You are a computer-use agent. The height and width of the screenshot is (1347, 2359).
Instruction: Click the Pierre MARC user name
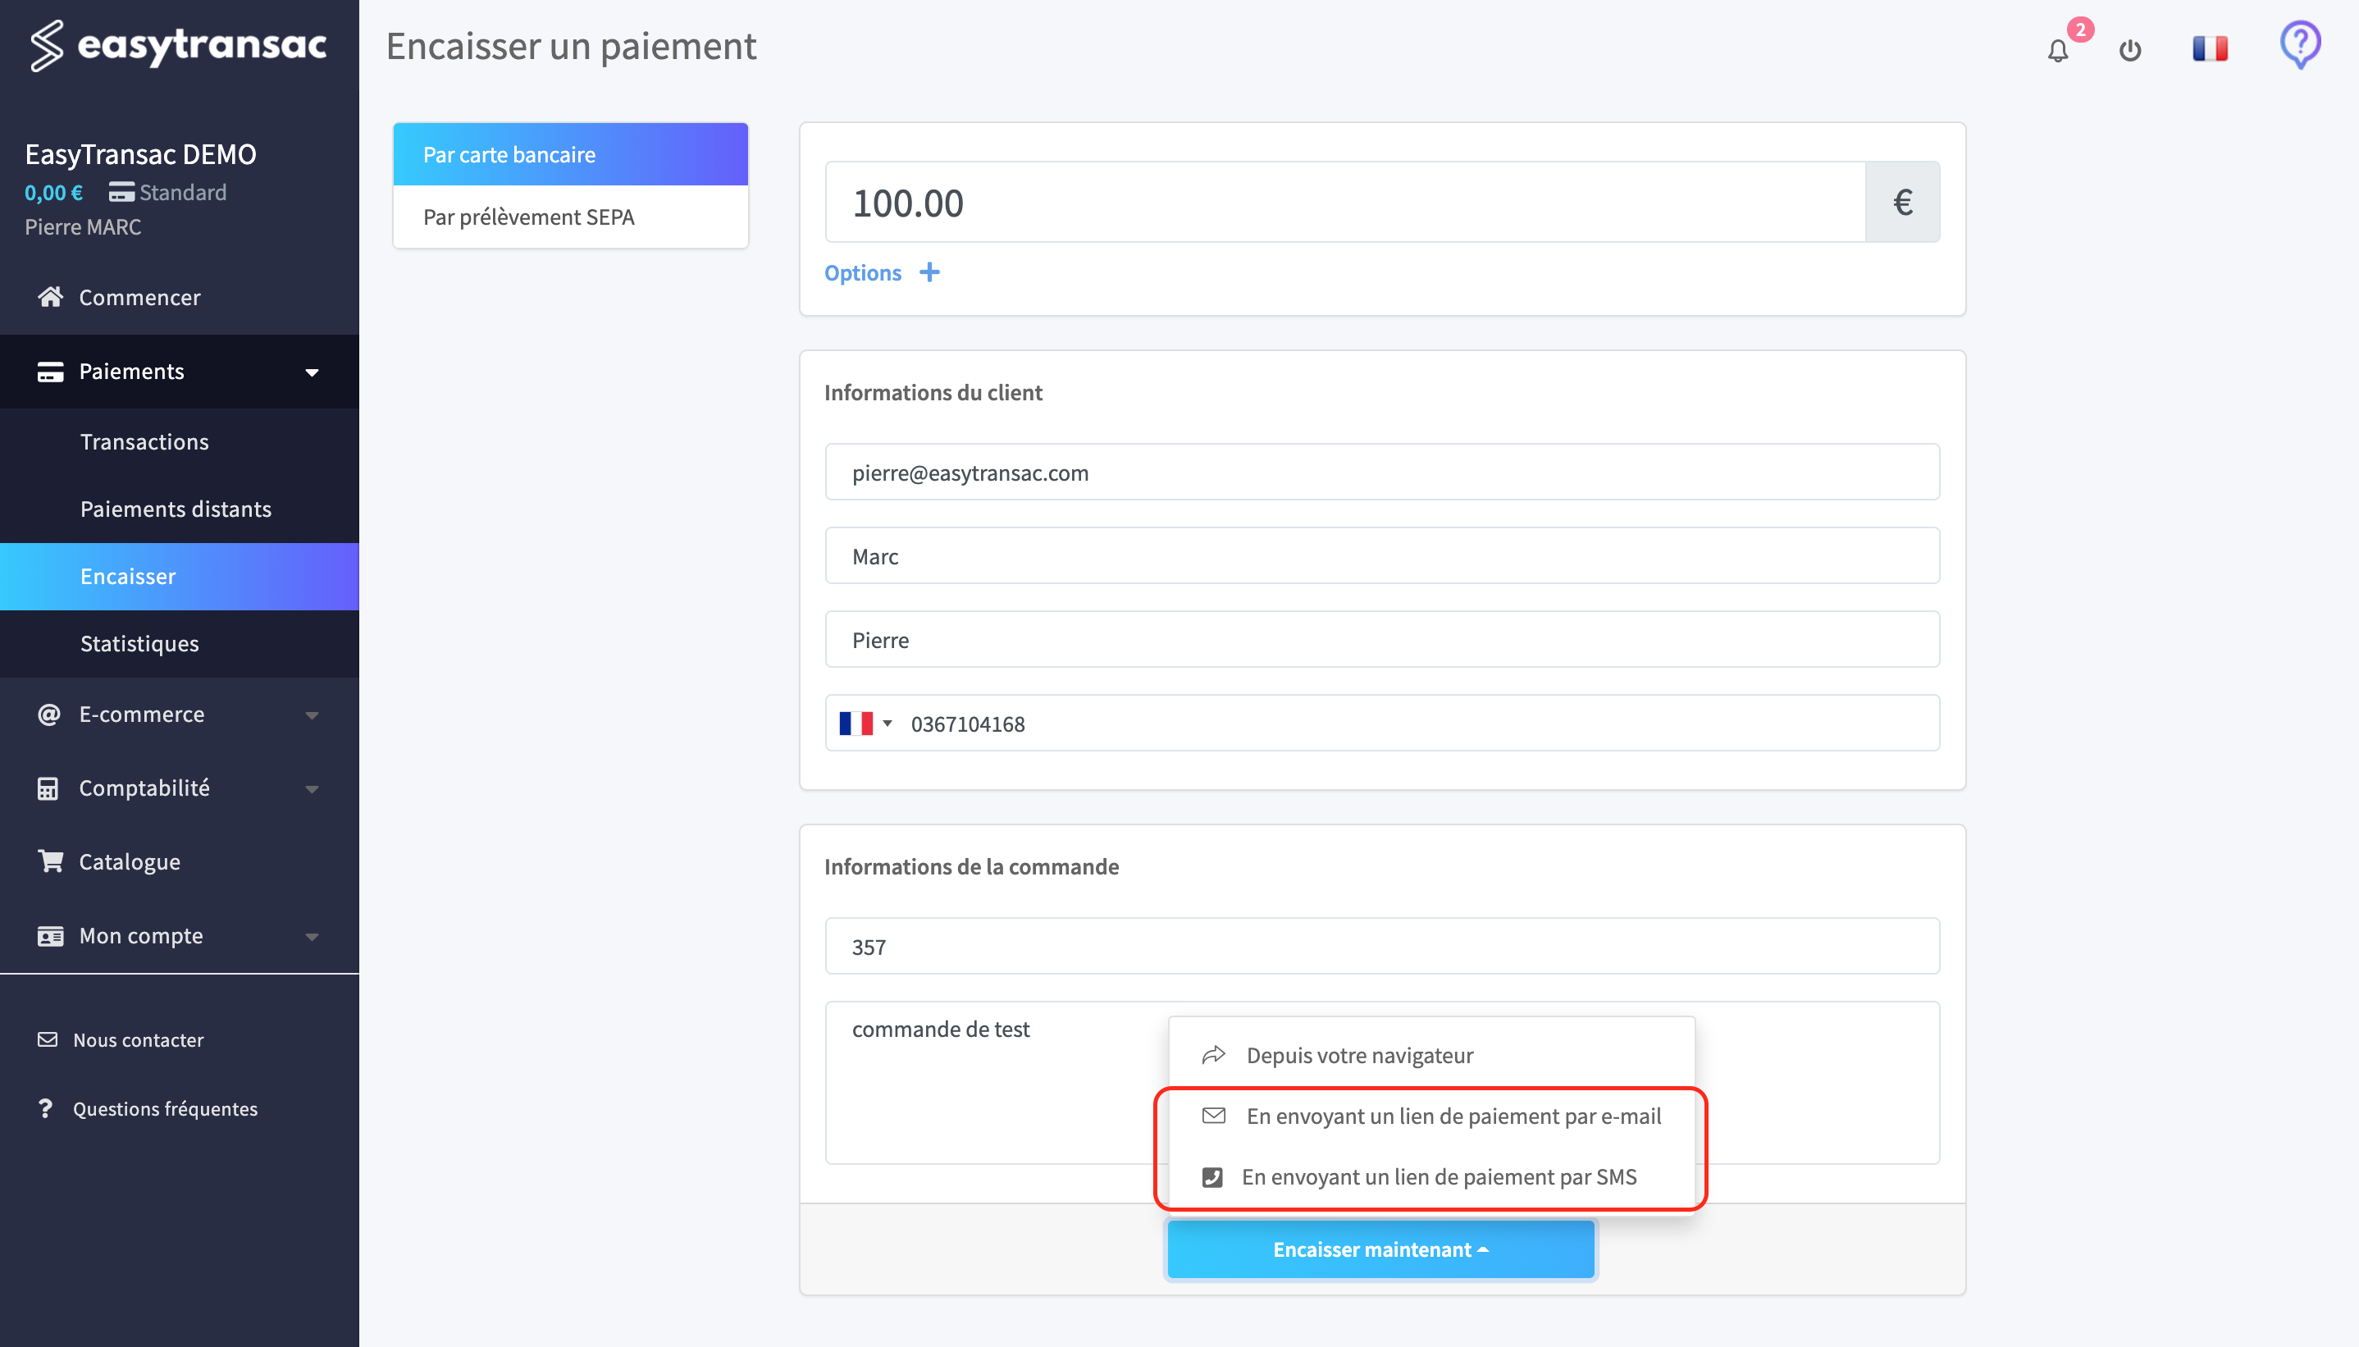(x=83, y=226)
